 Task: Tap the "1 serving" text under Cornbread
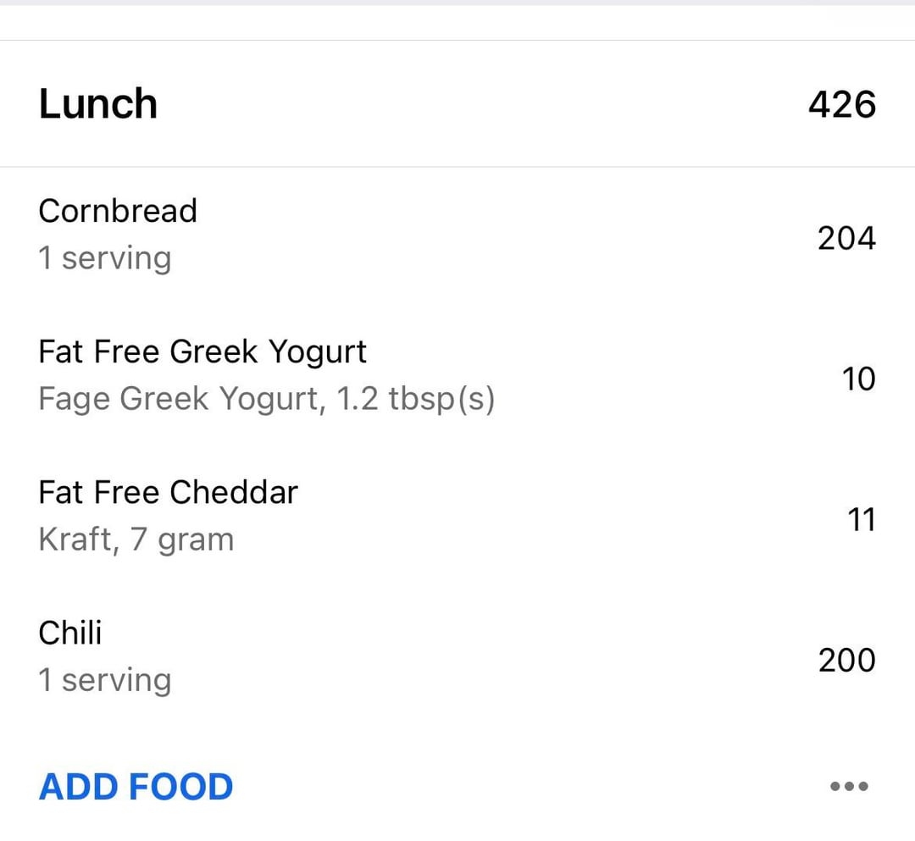[x=104, y=258]
